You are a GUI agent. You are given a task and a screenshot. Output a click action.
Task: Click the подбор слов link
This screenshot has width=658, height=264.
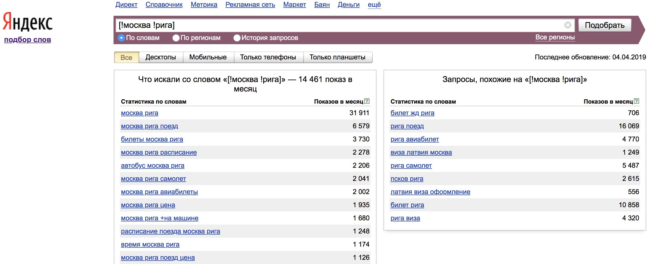(x=28, y=40)
